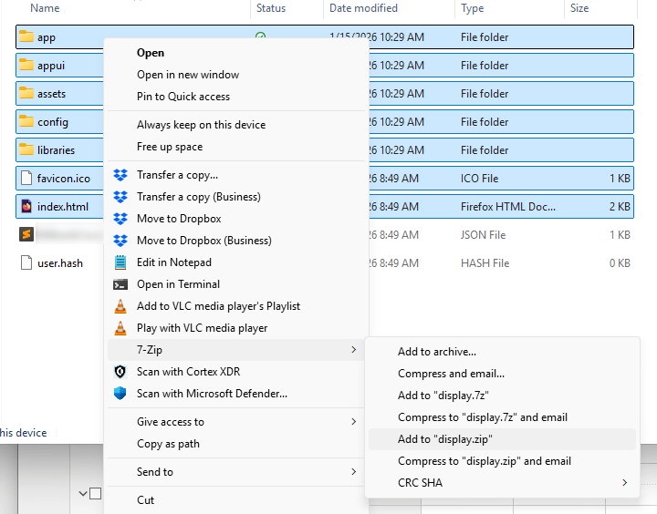Select Add to archive... in 7-Zip submenu

click(437, 352)
